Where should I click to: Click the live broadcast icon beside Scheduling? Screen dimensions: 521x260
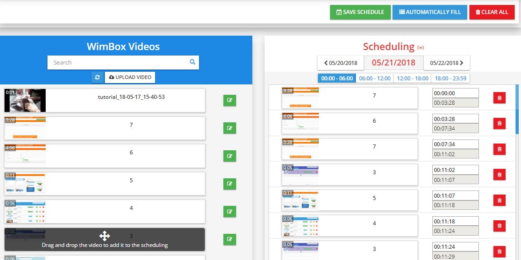[x=421, y=48]
